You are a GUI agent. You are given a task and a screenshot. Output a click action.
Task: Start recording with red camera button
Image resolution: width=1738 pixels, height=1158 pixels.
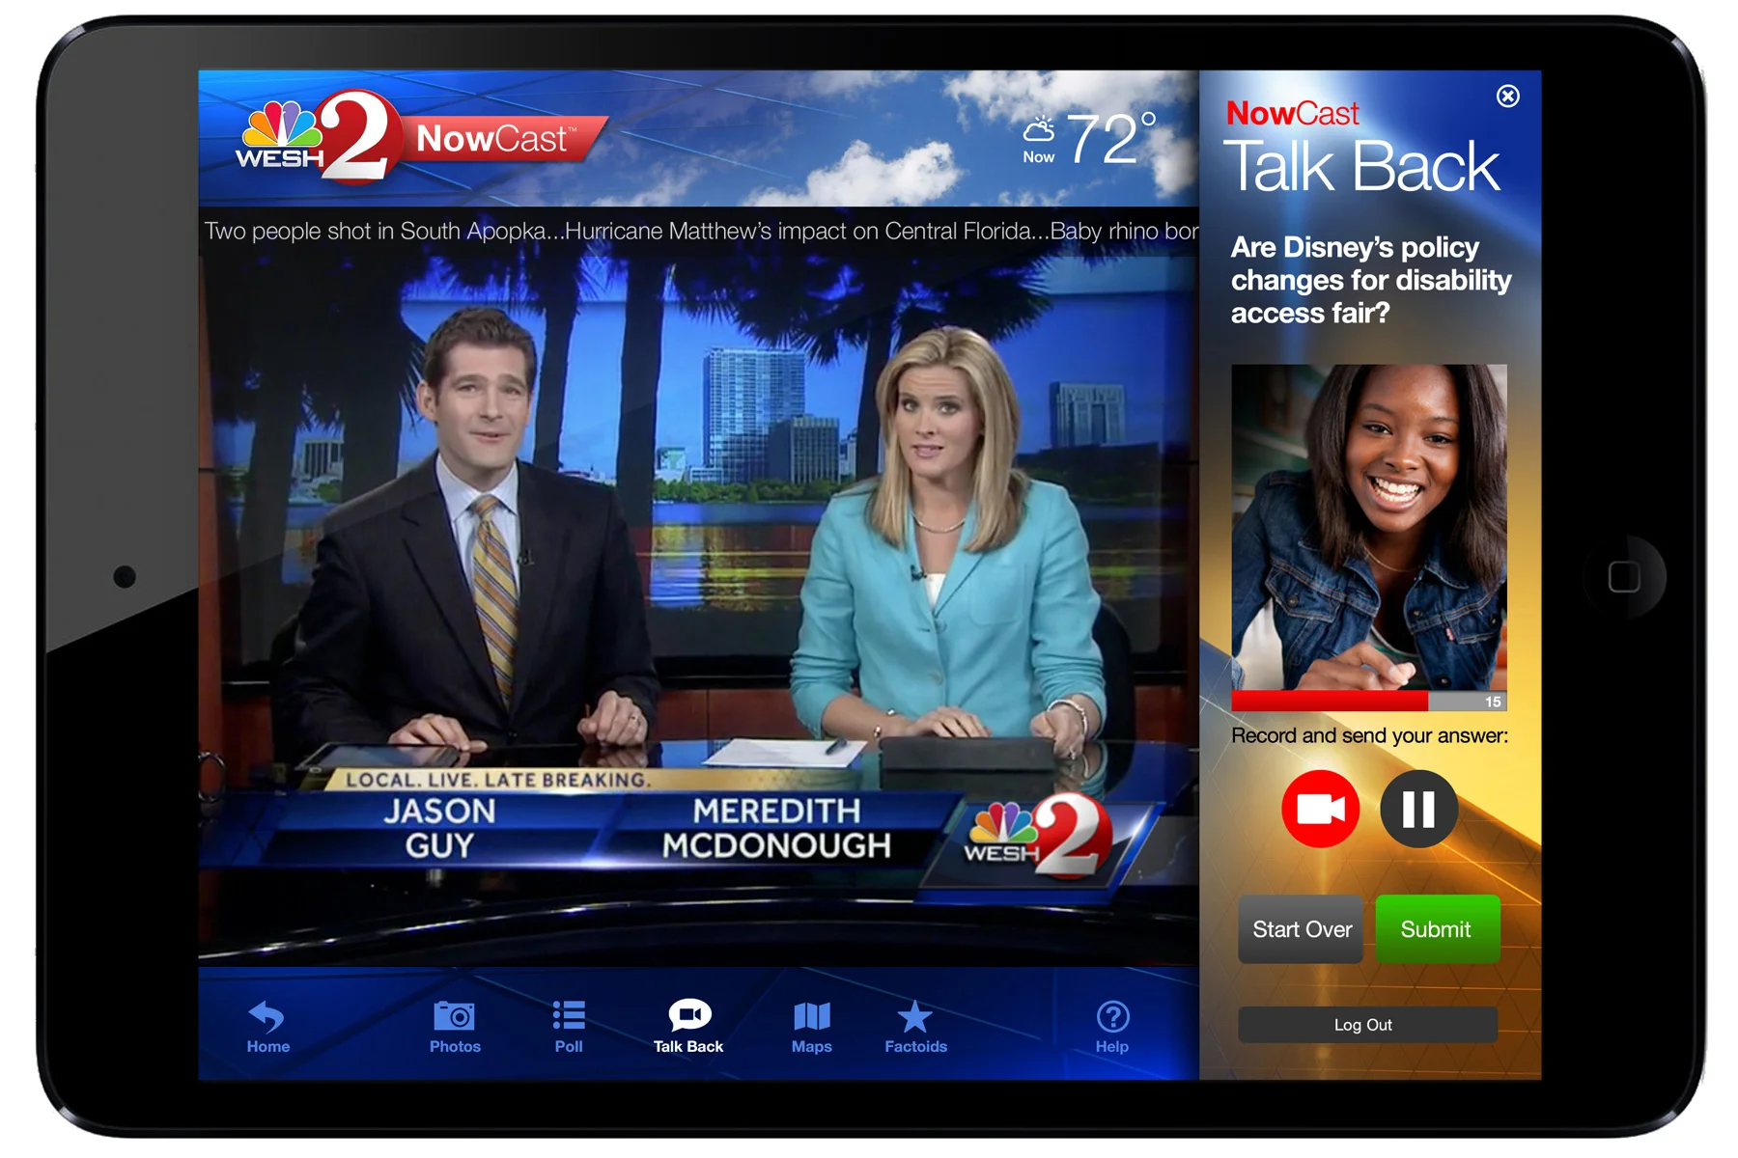1320,809
